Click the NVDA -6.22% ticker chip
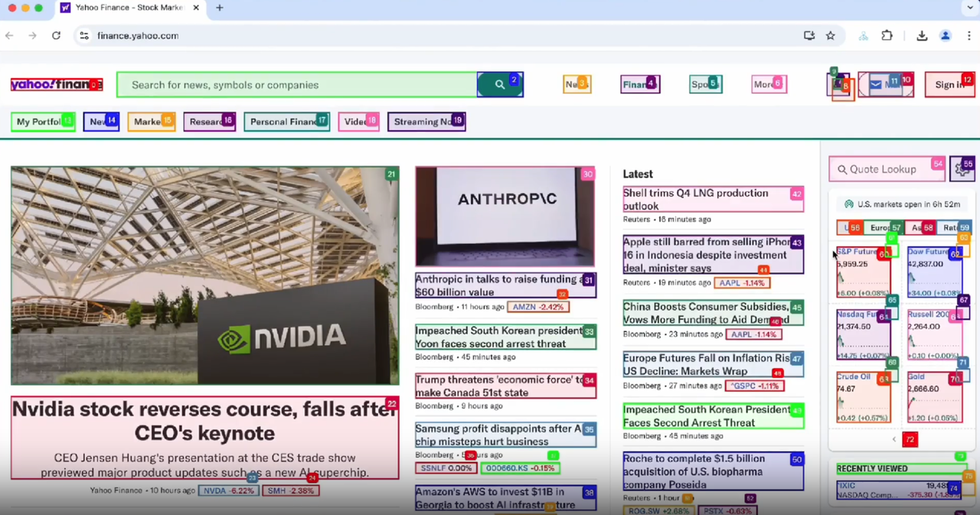 pyautogui.click(x=228, y=491)
